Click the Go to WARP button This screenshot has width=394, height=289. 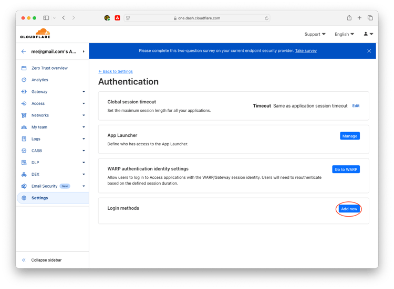pos(346,169)
